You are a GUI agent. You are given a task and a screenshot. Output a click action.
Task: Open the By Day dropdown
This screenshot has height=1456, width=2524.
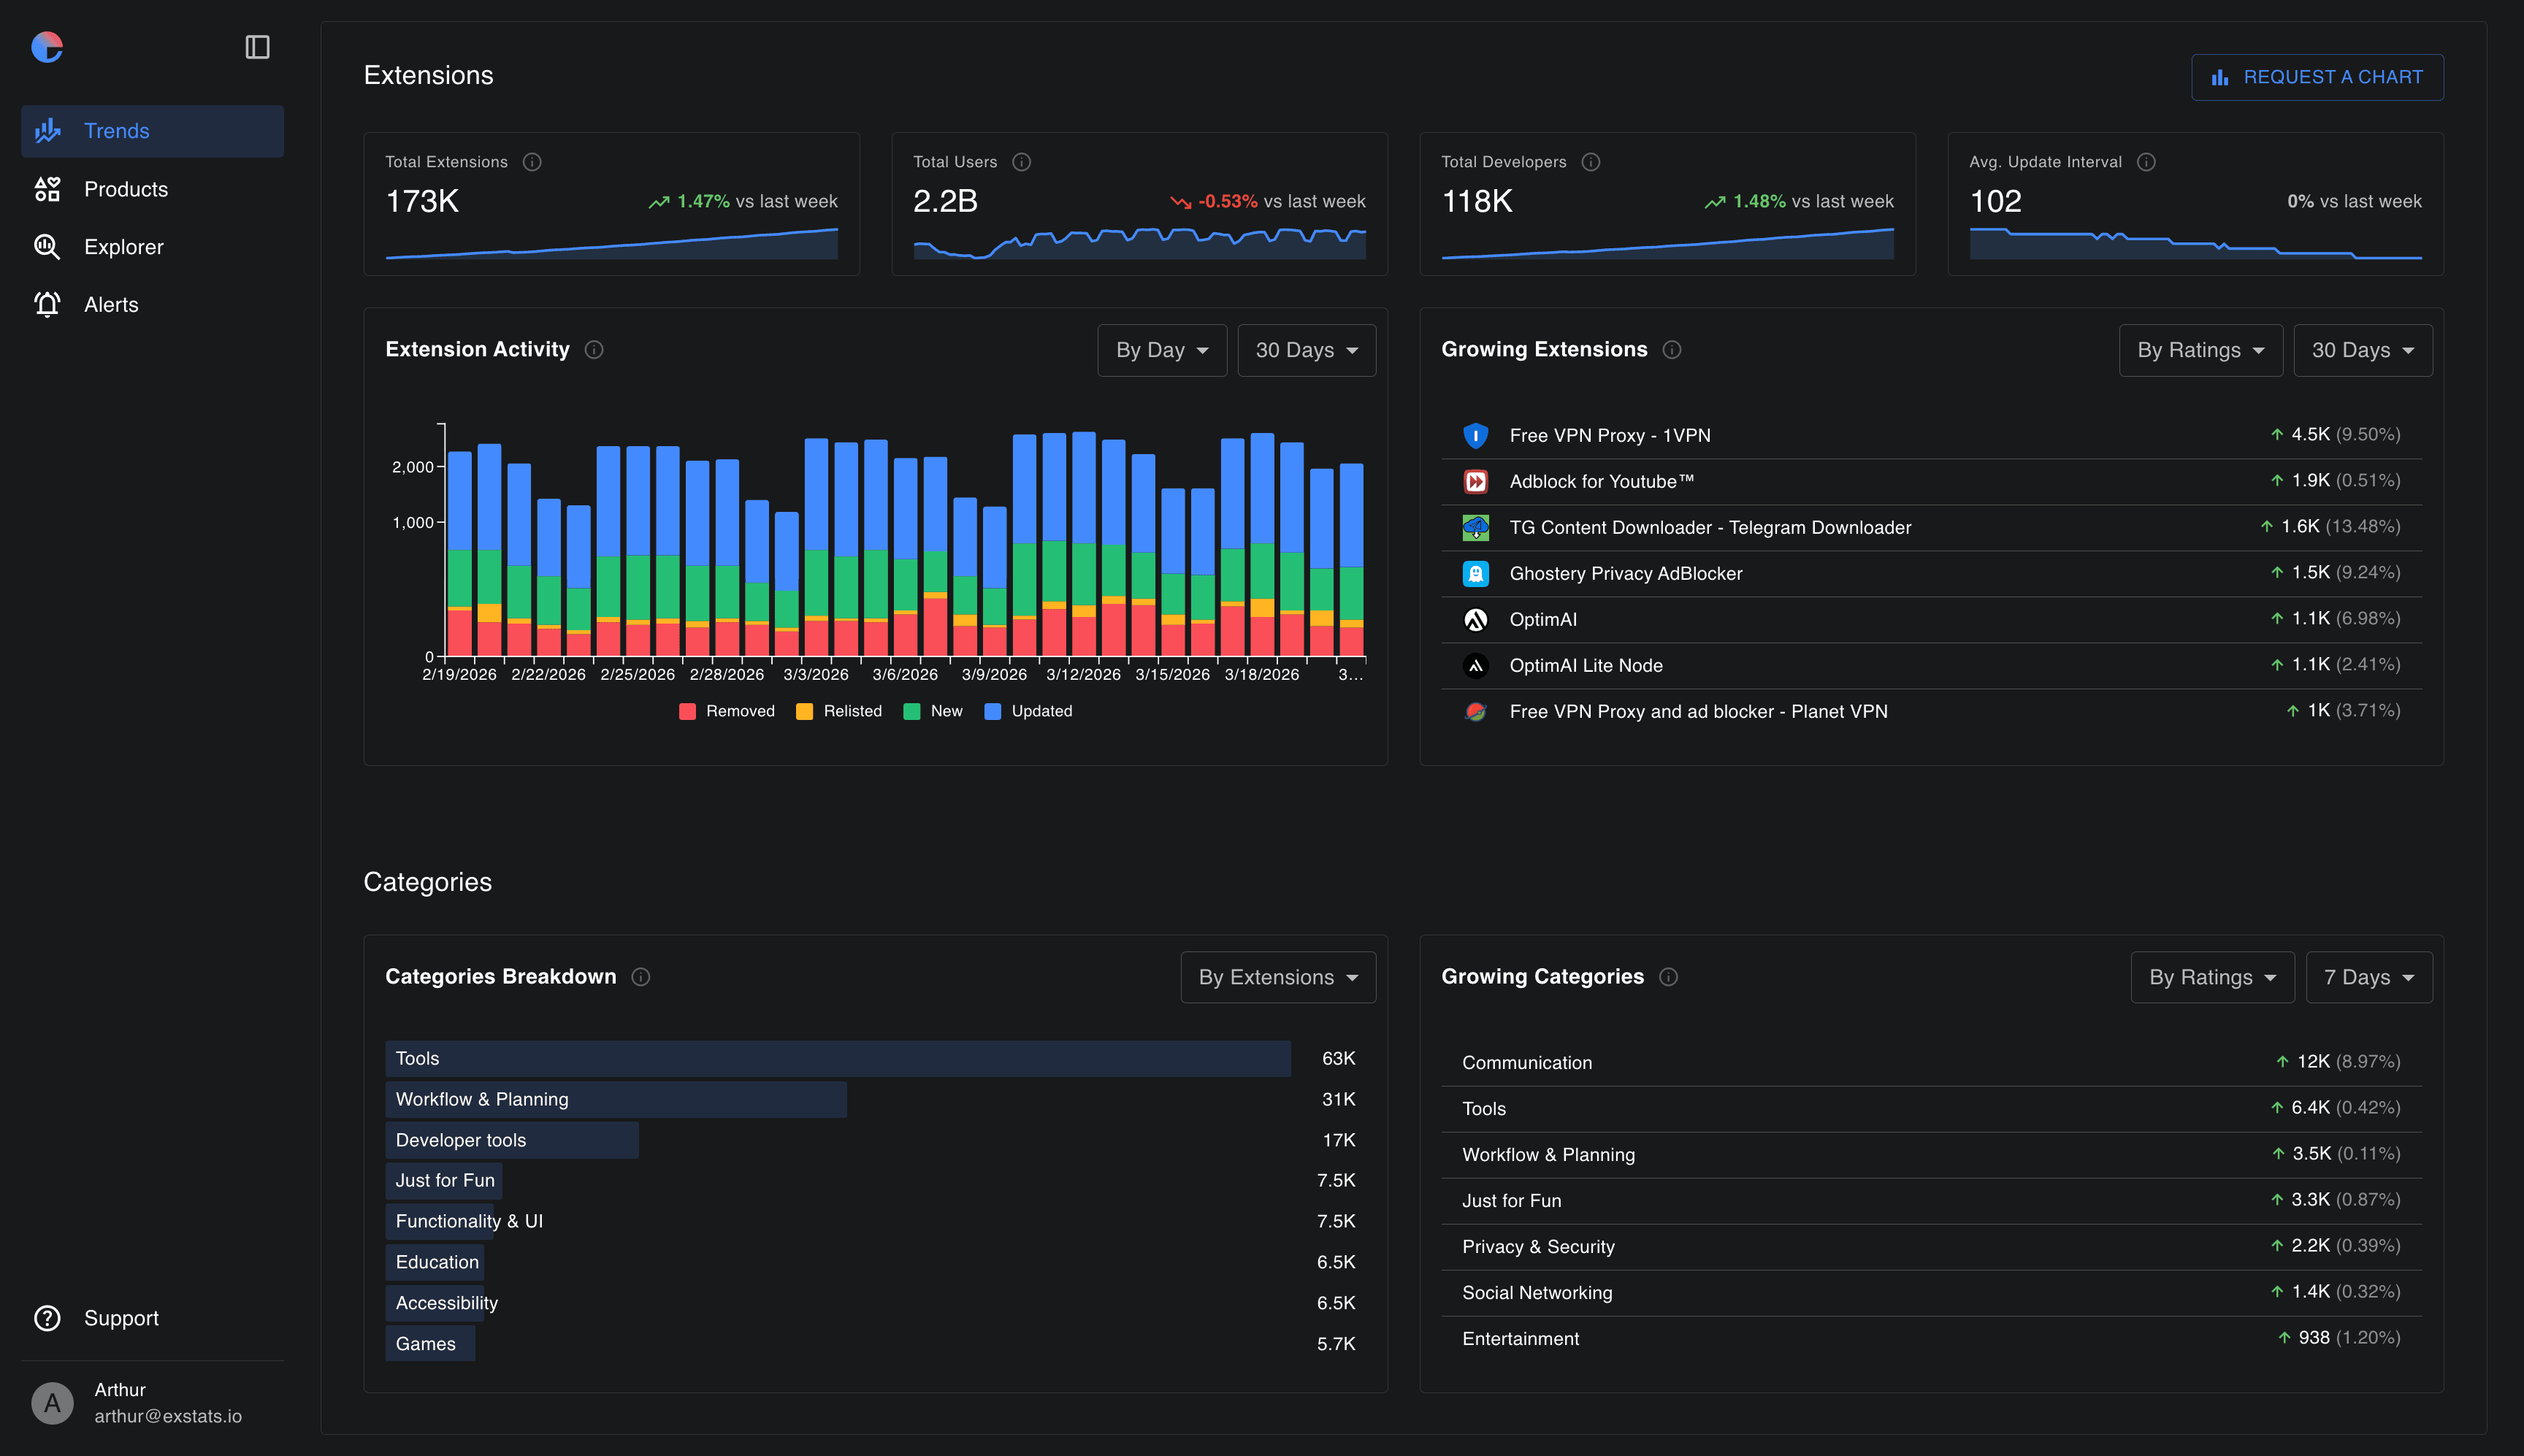1161,350
